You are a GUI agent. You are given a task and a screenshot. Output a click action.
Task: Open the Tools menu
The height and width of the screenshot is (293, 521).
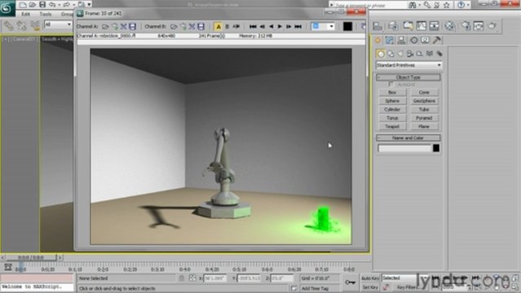(x=46, y=14)
